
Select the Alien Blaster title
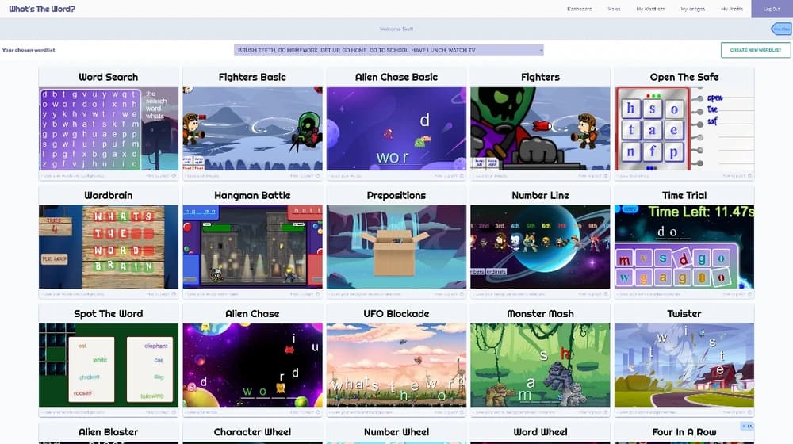pos(109,432)
